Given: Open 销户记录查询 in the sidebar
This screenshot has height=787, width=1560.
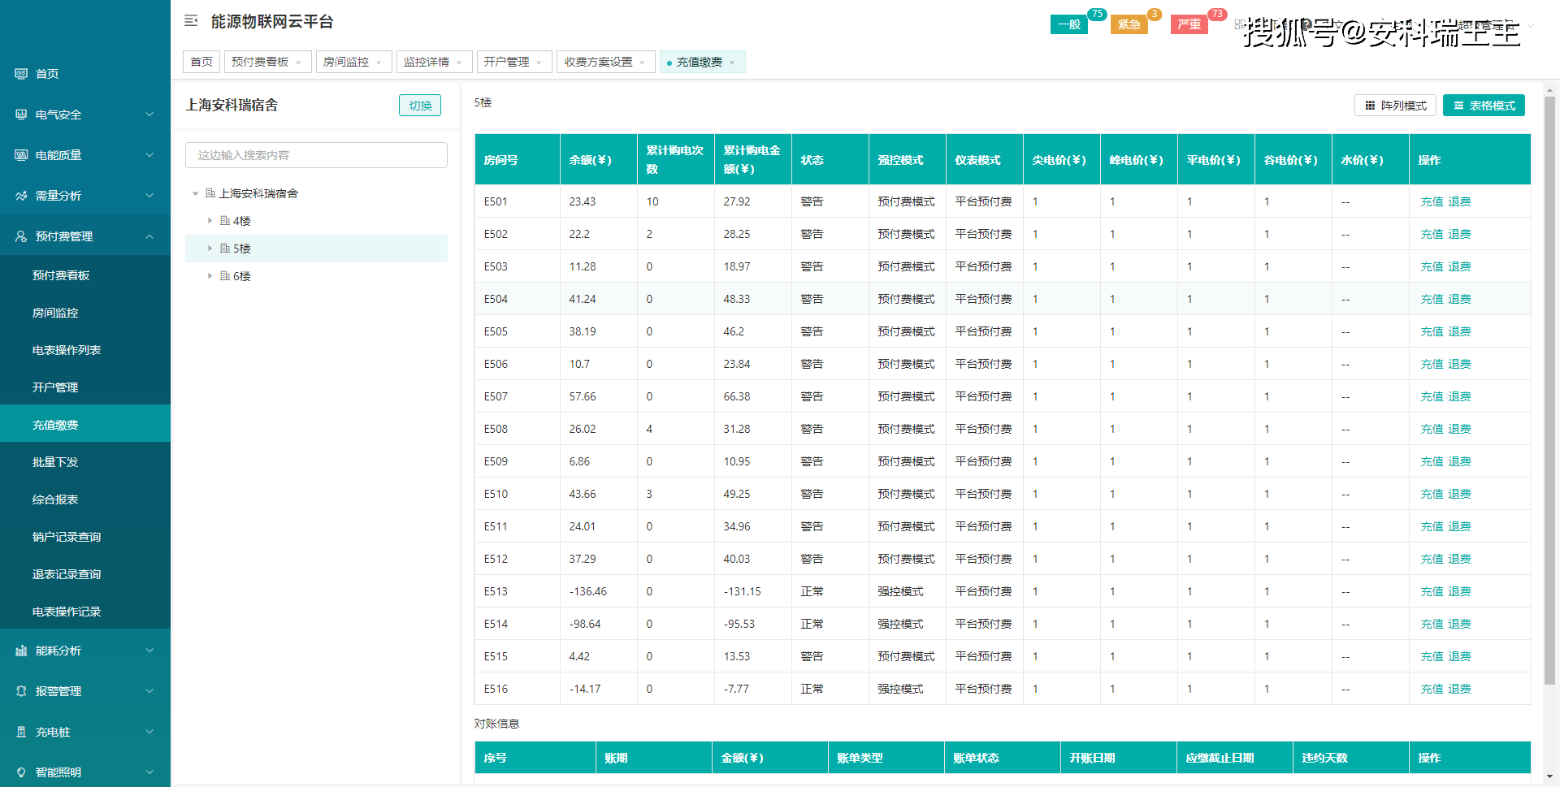Looking at the screenshot, I should tap(85, 537).
